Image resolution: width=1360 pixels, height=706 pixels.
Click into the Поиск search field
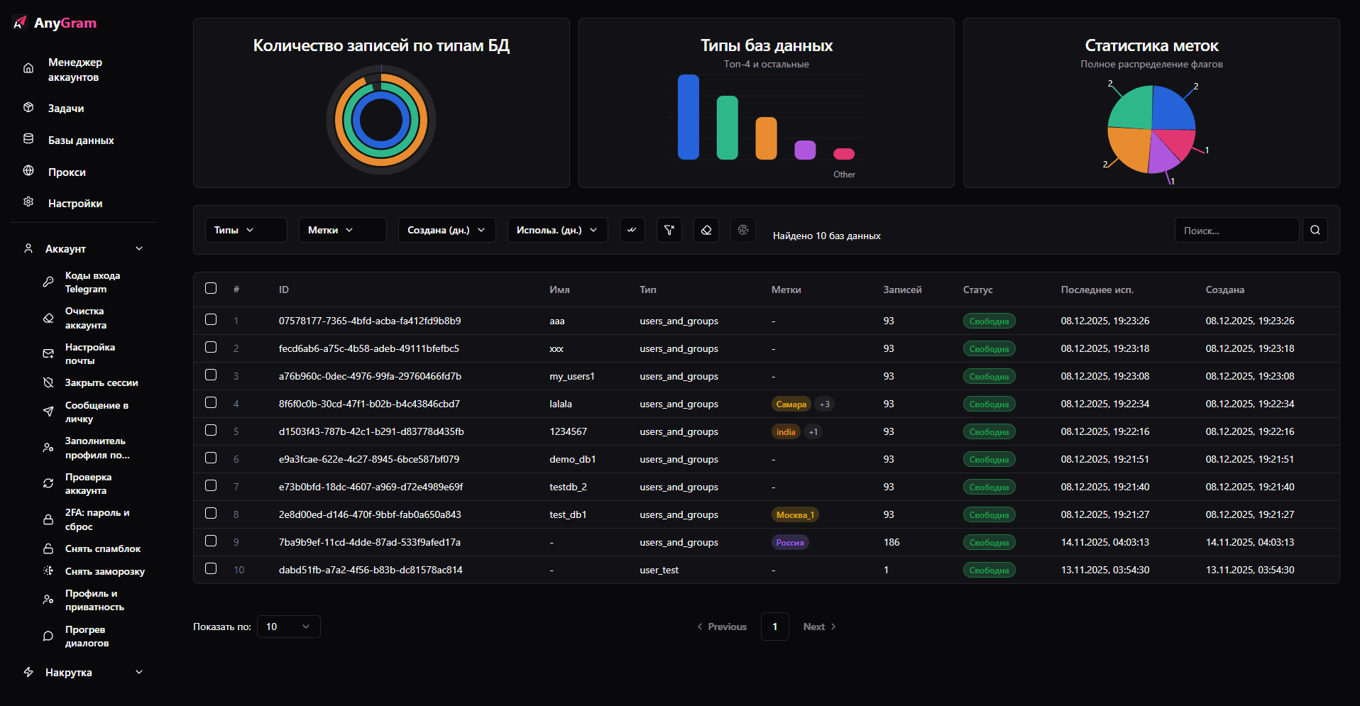click(1236, 231)
